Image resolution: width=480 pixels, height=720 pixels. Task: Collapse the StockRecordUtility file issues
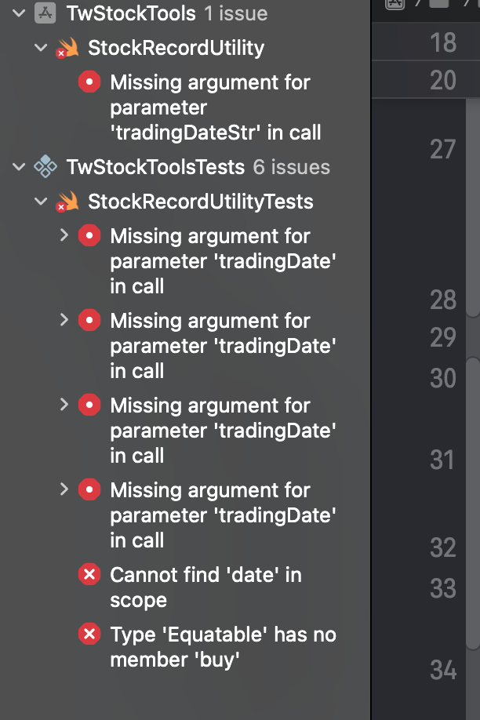pos(41,48)
